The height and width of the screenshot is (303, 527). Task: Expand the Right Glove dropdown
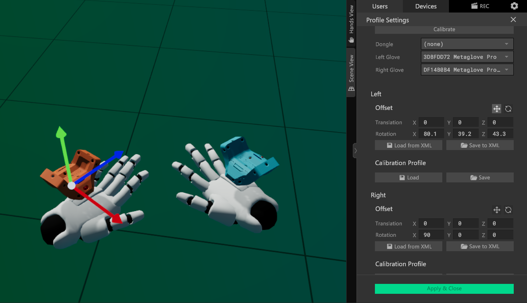coord(467,70)
